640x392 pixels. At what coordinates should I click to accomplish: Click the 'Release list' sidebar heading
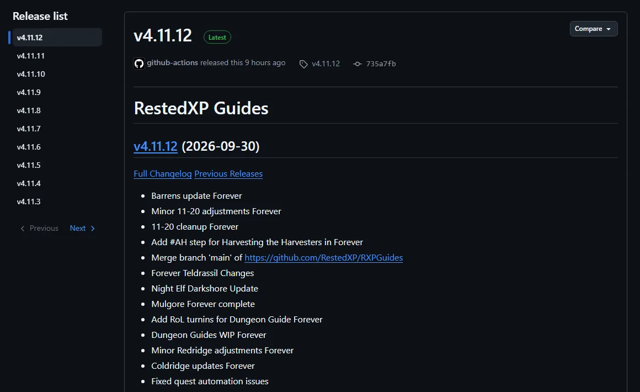[40, 16]
